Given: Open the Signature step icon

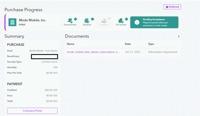Looking at the screenshot, I should click(x=87, y=21).
